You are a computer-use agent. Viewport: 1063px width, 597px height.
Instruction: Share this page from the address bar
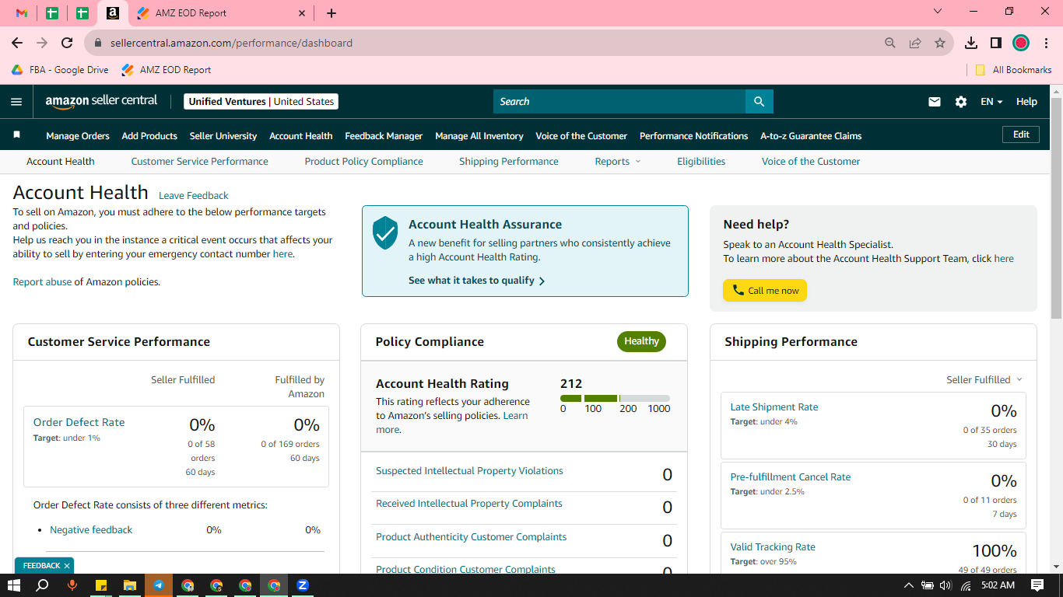point(915,43)
